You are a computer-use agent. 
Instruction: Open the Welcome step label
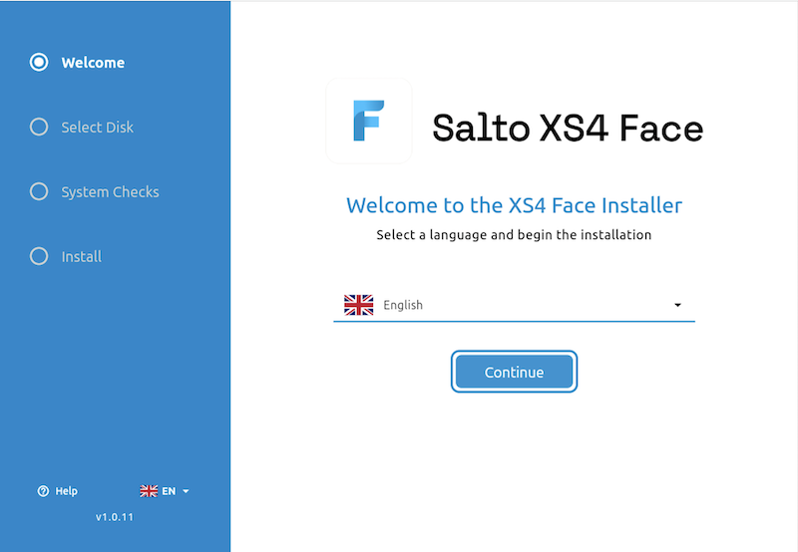coord(93,63)
